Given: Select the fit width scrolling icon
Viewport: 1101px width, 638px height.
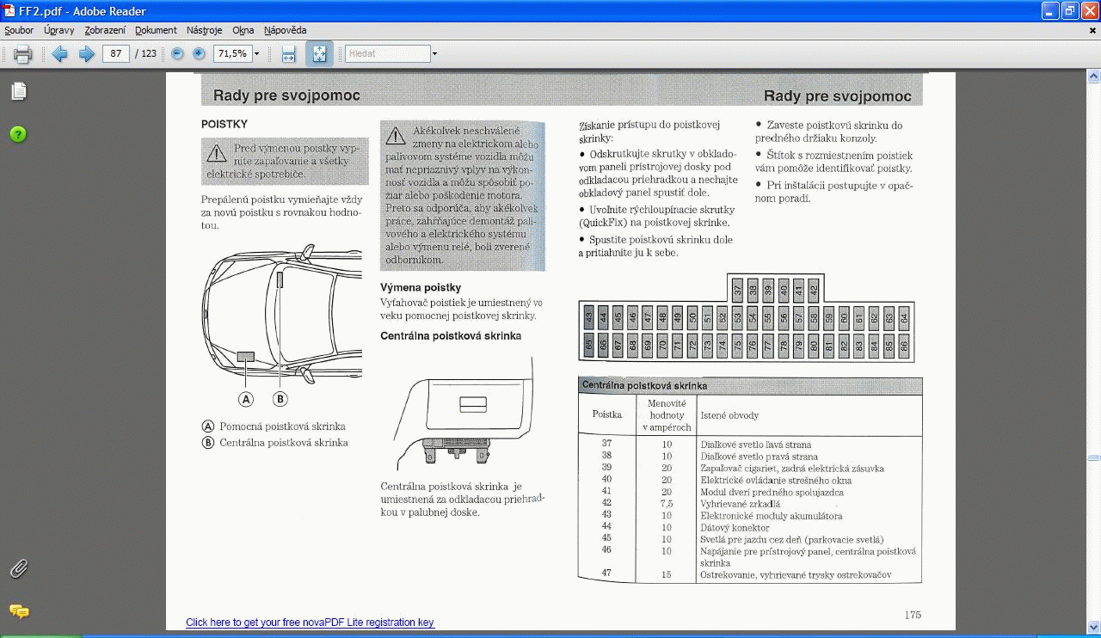Looking at the screenshot, I should (289, 54).
